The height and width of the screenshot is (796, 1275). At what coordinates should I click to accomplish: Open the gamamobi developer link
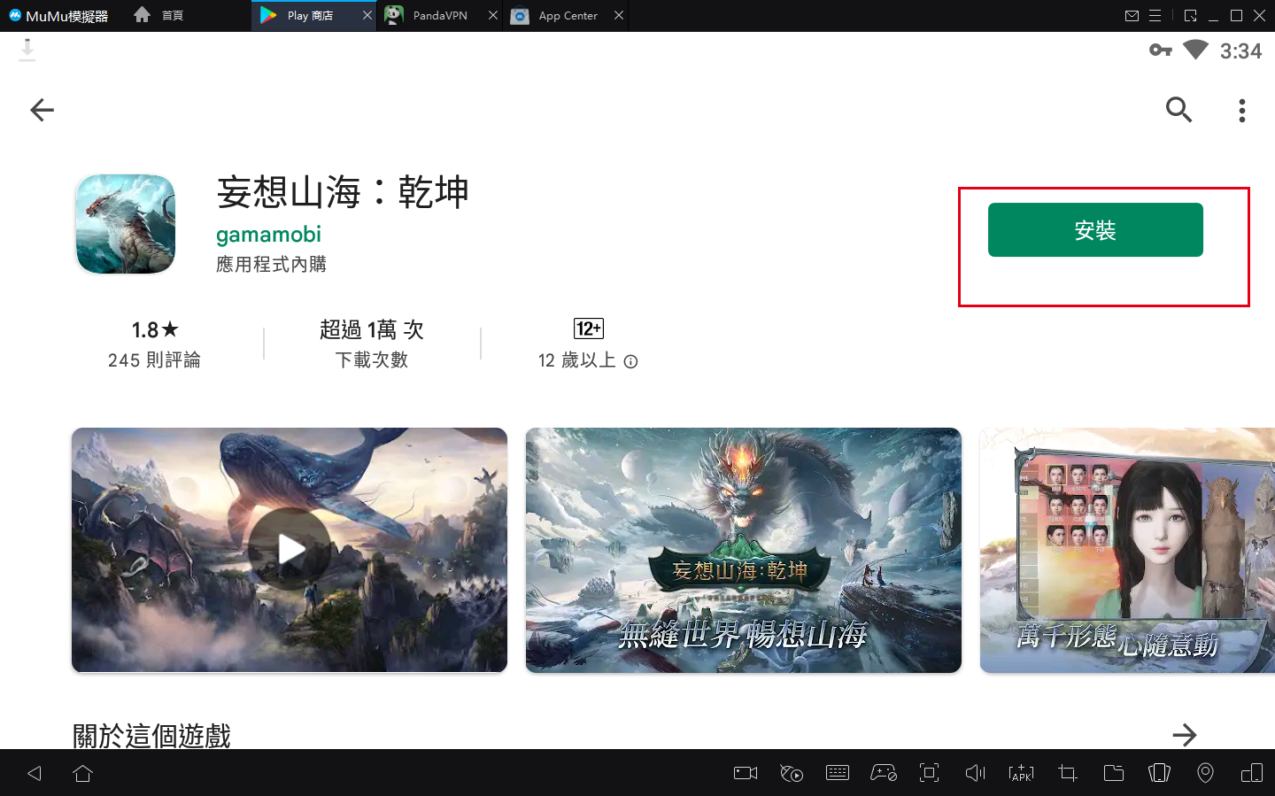pyautogui.click(x=268, y=235)
